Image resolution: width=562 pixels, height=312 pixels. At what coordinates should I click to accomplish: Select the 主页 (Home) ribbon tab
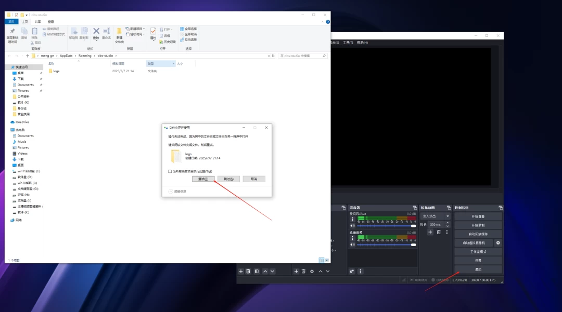(x=25, y=22)
